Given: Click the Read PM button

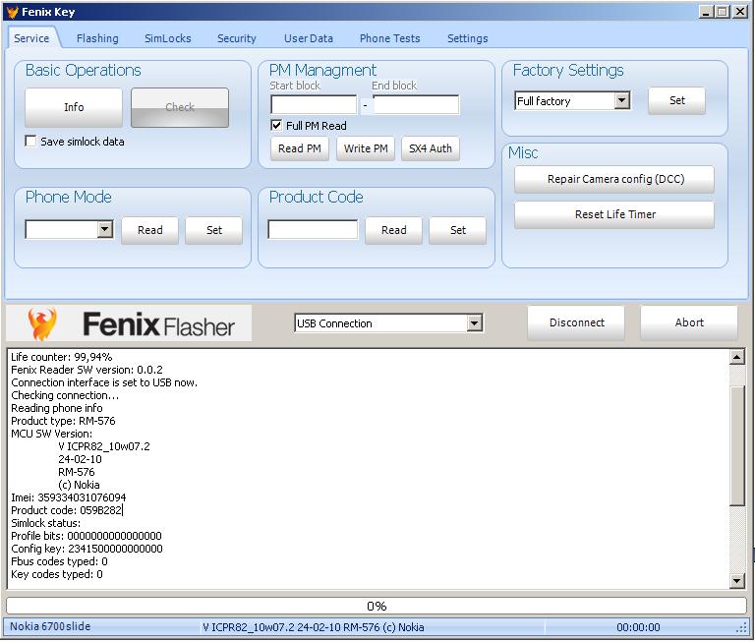Looking at the screenshot, I should tap(300, 148).
